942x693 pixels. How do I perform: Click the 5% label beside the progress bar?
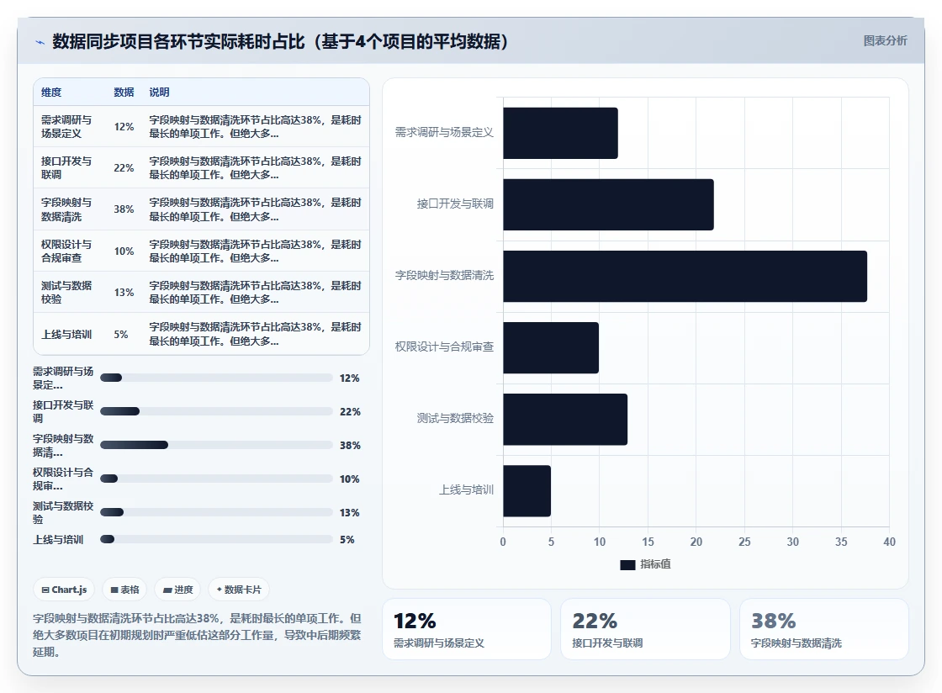coord(347,539)
